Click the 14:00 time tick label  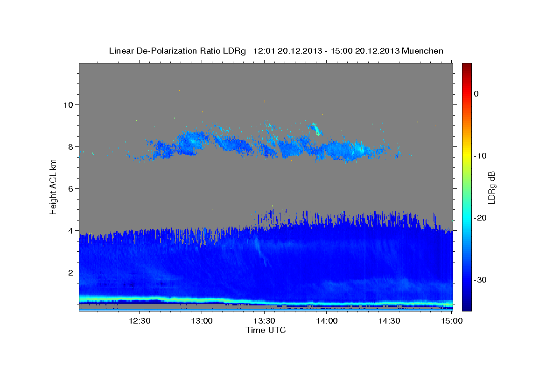pos(327,321)
